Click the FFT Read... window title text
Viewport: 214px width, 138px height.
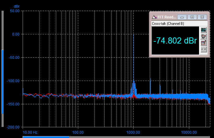click(167, 17)
